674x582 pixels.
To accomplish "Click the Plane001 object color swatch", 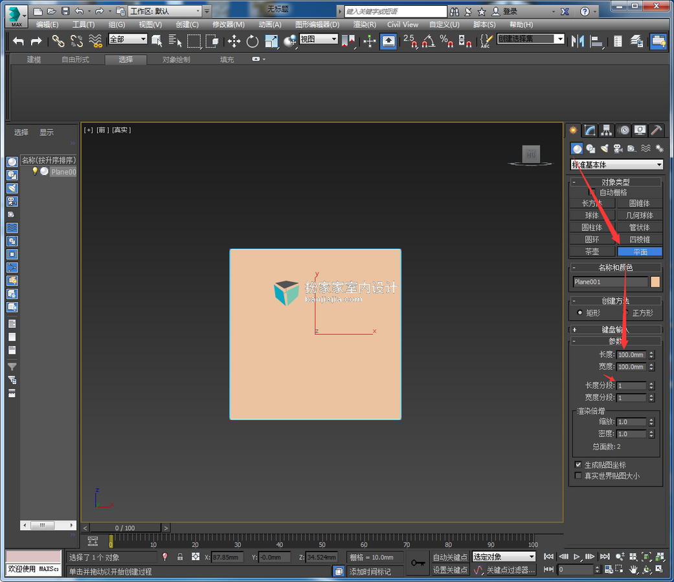I will click(x=655, y=281).
